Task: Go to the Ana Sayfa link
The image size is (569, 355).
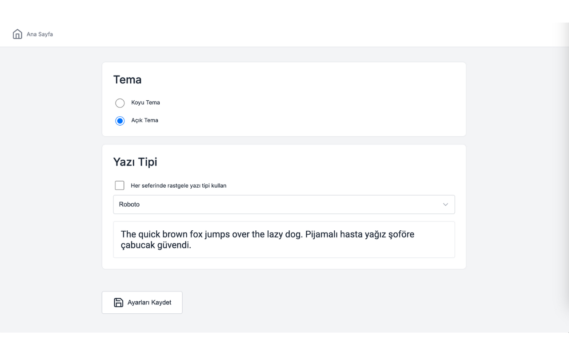Action: coord(40,34)
